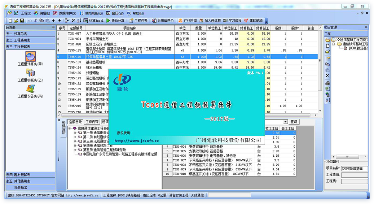The image size is (374, 204).
Task: Click 加入通信群 in the toolbar
Action: (210, 21)
